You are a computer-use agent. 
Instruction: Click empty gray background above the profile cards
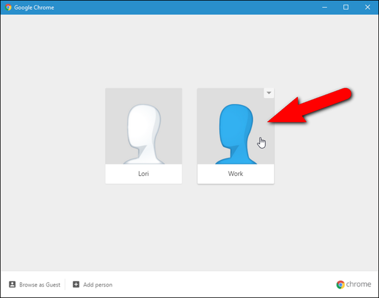(189, 51)
